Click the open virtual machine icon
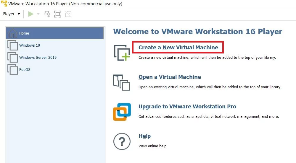Image resolution: width=296 pixels, height=163 pixels. [x=122, y=82]
